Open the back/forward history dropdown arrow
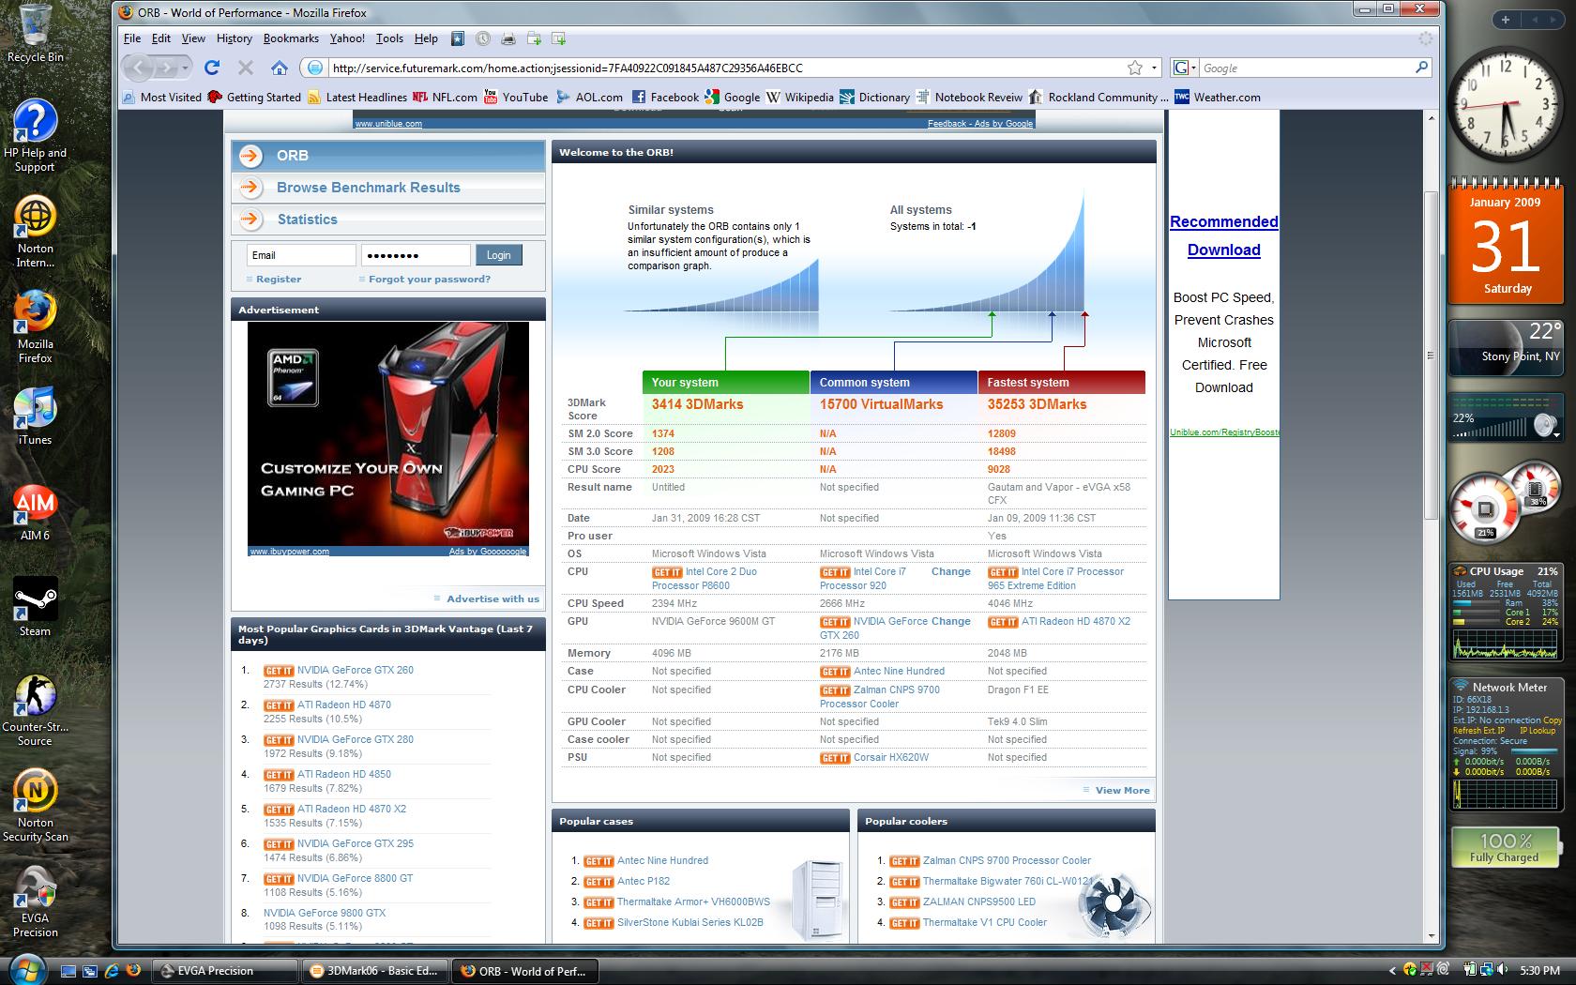This screenshot has width=1576, height=985. 185,68
